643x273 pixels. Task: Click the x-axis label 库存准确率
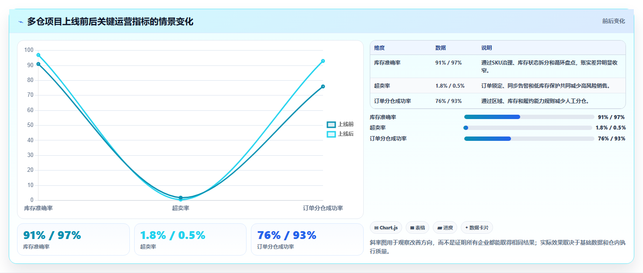click(x=38, y=208)
